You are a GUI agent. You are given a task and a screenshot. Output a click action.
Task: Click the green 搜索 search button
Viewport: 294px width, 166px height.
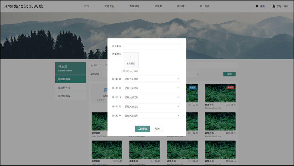pyautogui.click(x=229, y=74)
